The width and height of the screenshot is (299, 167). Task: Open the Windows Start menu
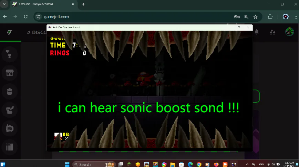[x=67, y=164]
